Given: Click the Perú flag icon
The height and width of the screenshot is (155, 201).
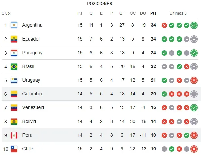Looking at the screenshot, I should pos(14,135).
